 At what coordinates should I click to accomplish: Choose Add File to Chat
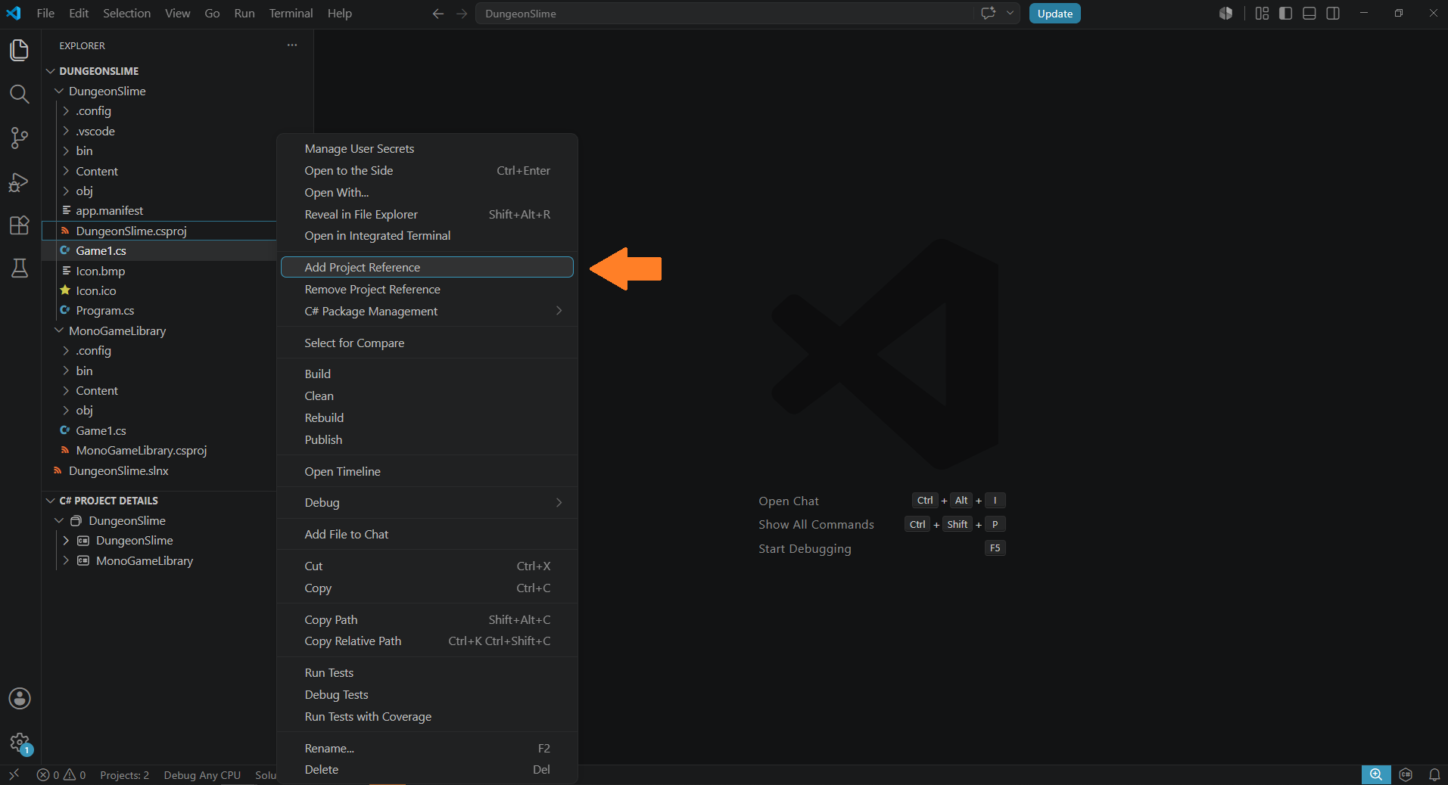pyautogui.click(x=427, y=534)
